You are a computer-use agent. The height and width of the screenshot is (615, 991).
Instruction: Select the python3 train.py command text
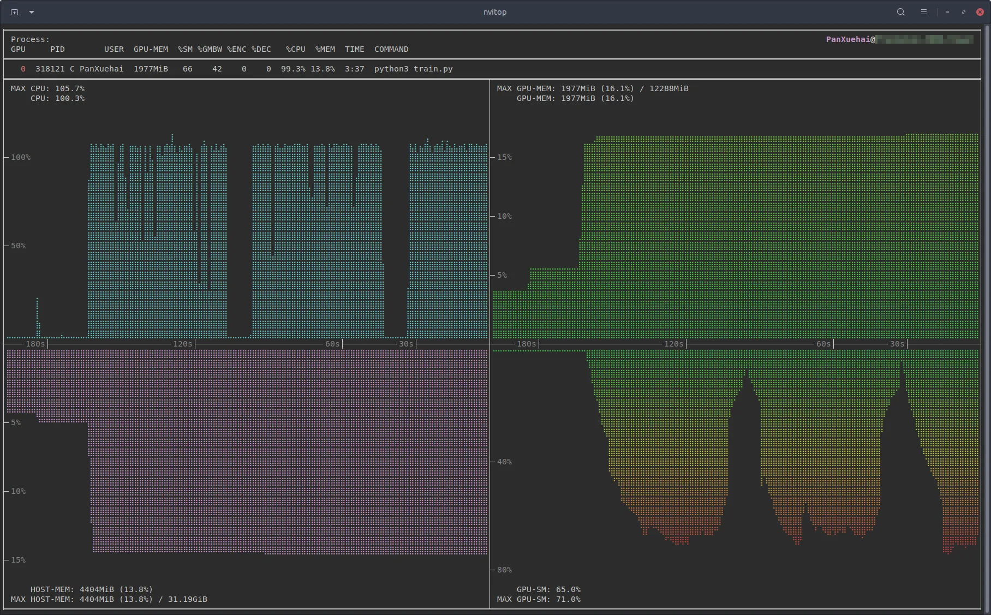413,69
